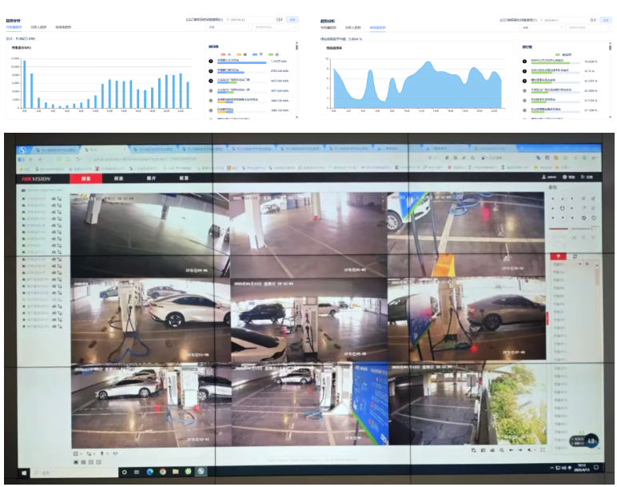Select rank 1 station in right ranking list
The image size is (617, 487).
coord(561,62)
